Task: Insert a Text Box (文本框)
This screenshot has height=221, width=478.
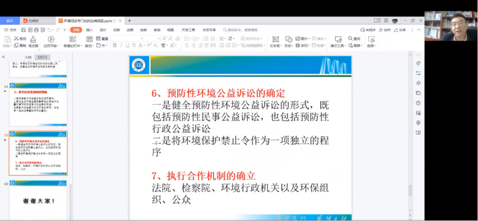Action: click(x=275, y=42)
